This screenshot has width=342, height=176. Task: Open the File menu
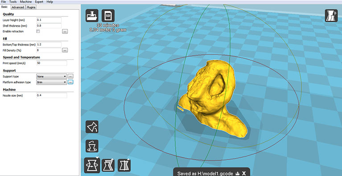tap(4, 2)
